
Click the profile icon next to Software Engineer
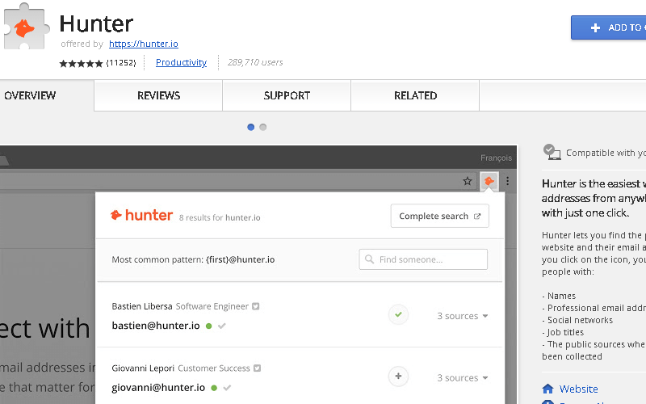[256, 306]
